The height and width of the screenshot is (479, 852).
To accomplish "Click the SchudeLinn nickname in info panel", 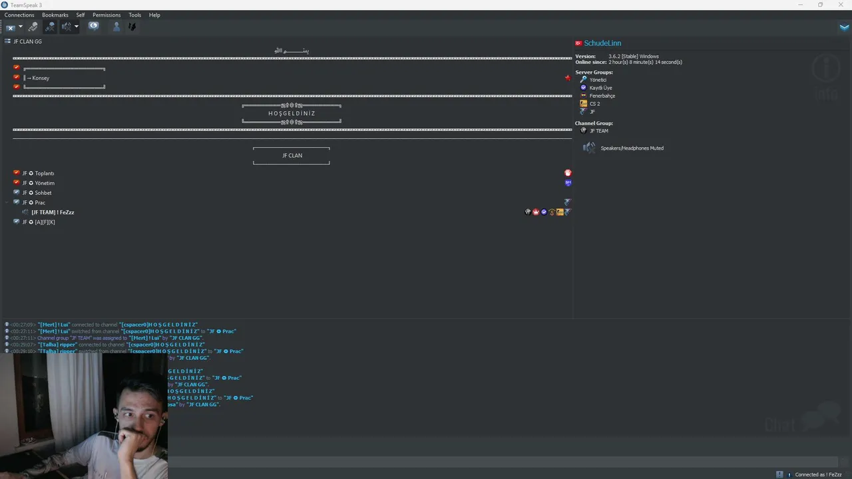I will (x=602, y=43).
